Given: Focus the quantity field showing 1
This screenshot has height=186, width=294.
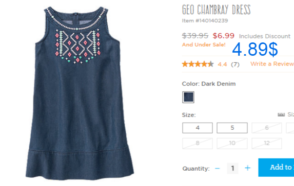Looking at the screenshot, I should pos(232,169).
